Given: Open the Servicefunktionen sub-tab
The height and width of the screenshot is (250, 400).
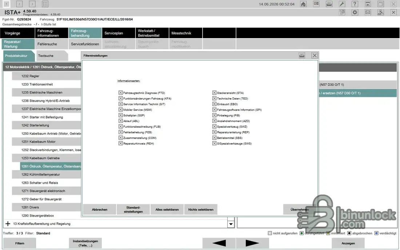Looking at the screenshot, I should 85,44.
